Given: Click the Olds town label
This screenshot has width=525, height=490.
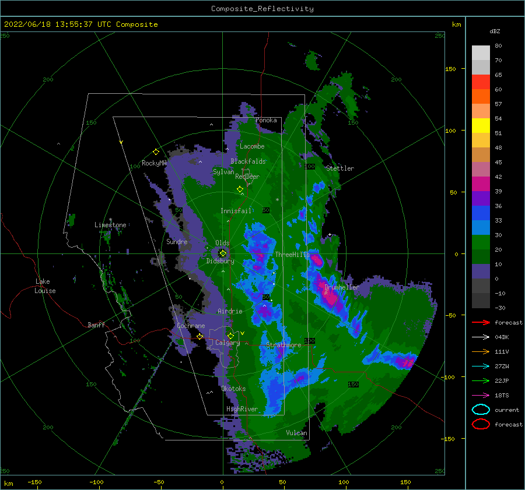Looking at the screenshot, I should pos(222,243).
